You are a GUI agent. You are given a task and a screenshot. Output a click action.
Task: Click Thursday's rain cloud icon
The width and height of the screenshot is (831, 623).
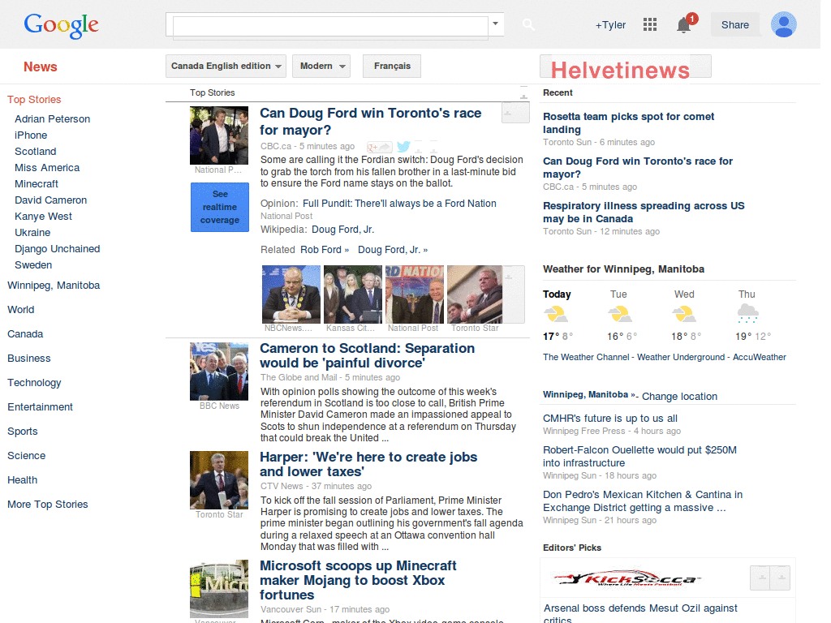pos(747,314)
